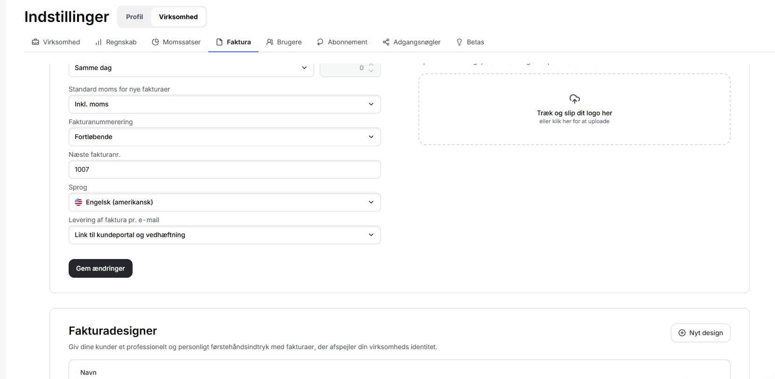Click the briefcase icon beside Virksomhed
This screenshot has height=379, width=775.
(x=35, y=42)
